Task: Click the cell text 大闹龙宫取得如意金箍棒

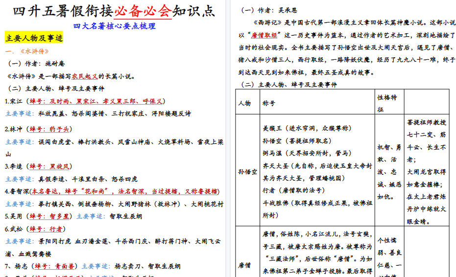Action: pos(426,178)
